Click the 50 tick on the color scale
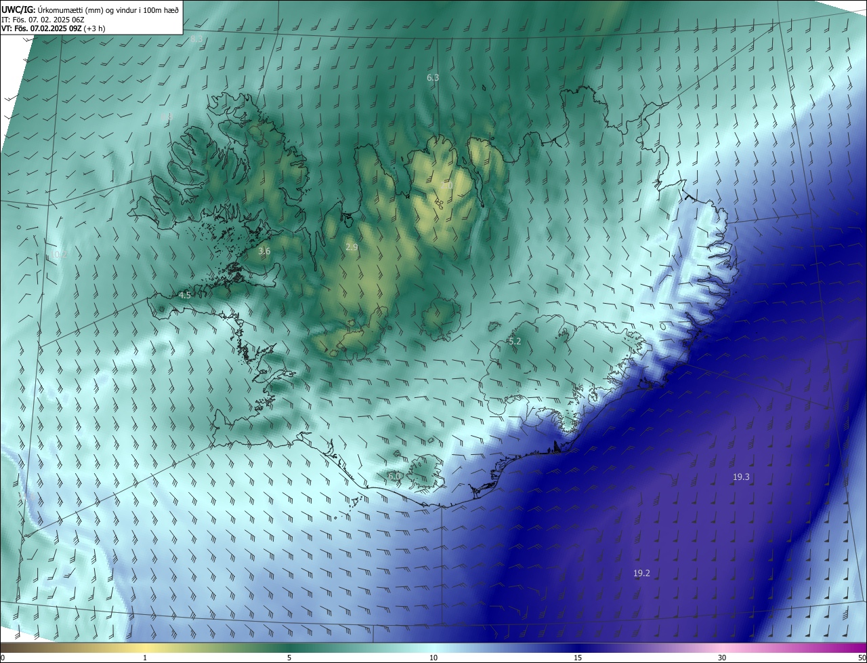867x663 pixels. (862, 658)
